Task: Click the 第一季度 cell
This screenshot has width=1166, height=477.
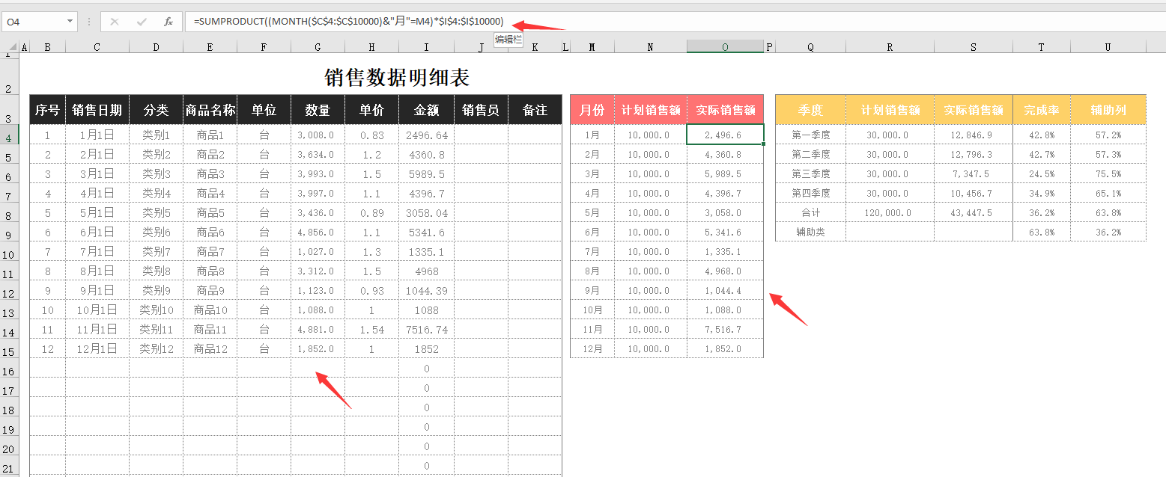Action: point(811,135)
